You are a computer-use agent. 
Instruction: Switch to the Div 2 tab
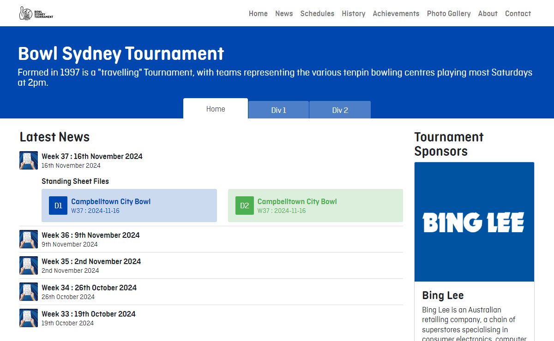pyautogui.click(x=340, y=110)
